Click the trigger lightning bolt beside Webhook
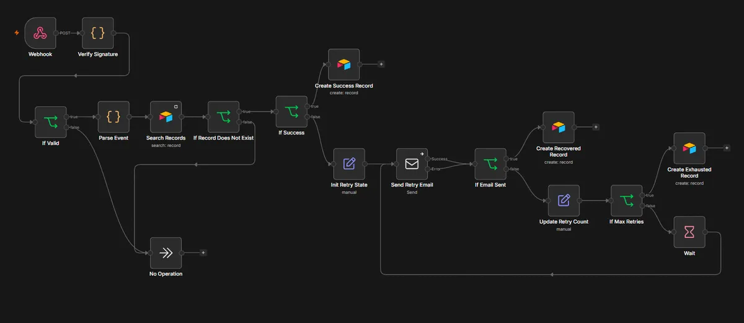Image resolution: width=744 pixels, height=323 pixels. tap(17, 32)
